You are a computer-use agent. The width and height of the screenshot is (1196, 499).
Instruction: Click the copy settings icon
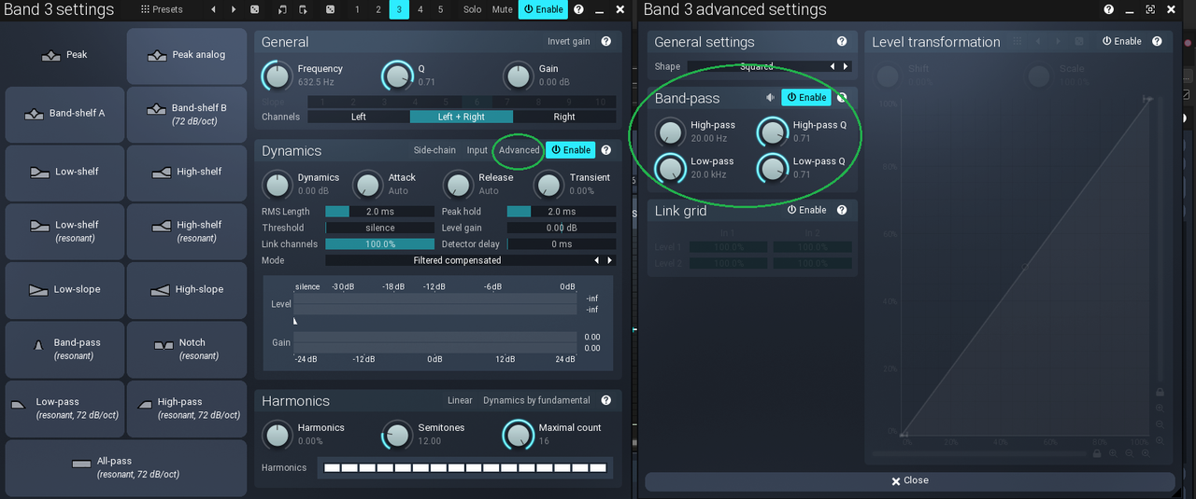click(x=282, y=9)
